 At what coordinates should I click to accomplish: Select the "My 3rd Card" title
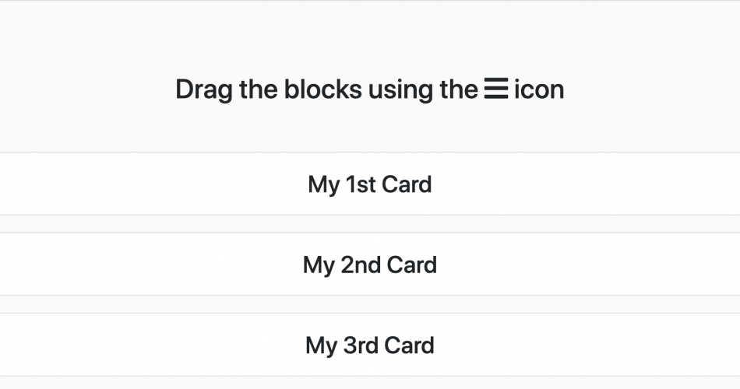point(370,345)
